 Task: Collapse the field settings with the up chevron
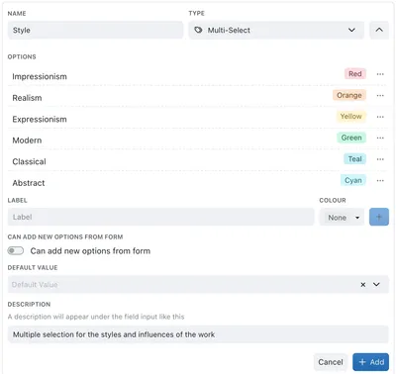point(379,31)
